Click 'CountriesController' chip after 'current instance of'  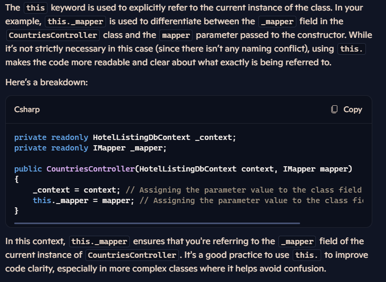pyautogui.click(x=132, y=255)
